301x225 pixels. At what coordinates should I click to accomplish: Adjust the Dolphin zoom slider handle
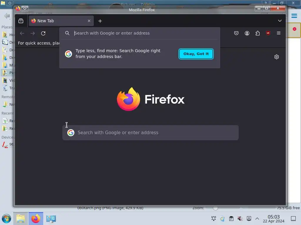pos(215,208)
